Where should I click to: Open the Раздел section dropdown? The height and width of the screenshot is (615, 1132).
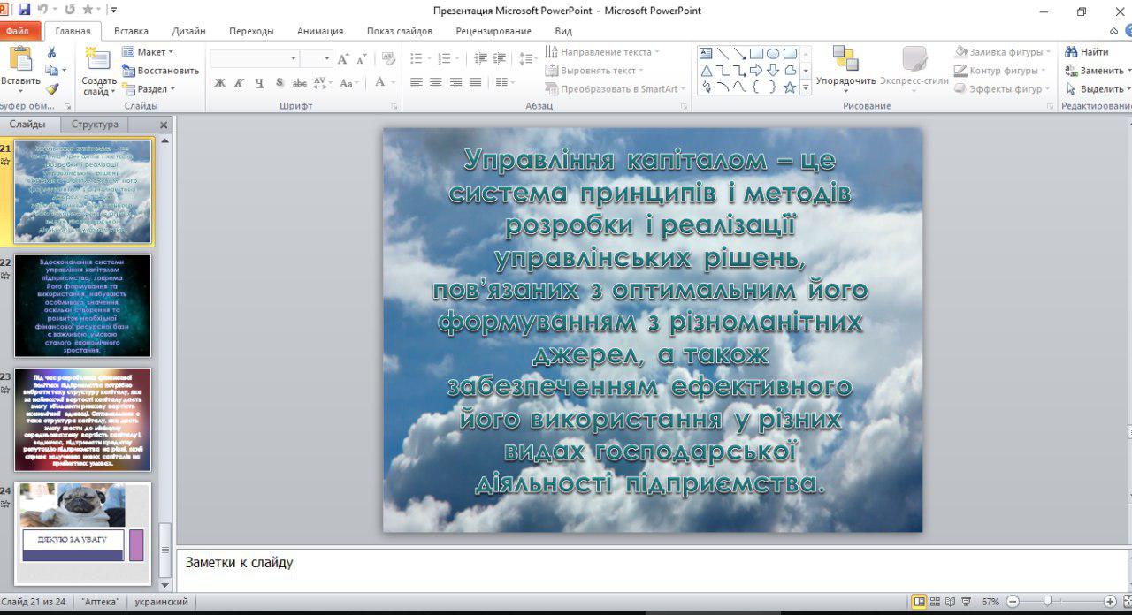(149, 89)
